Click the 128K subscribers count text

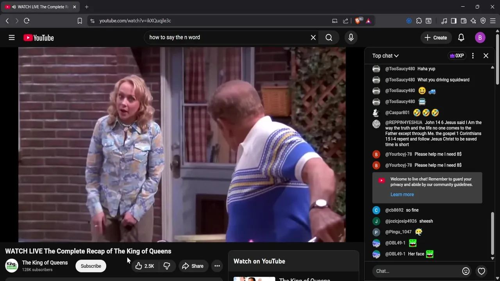(37, 270)
